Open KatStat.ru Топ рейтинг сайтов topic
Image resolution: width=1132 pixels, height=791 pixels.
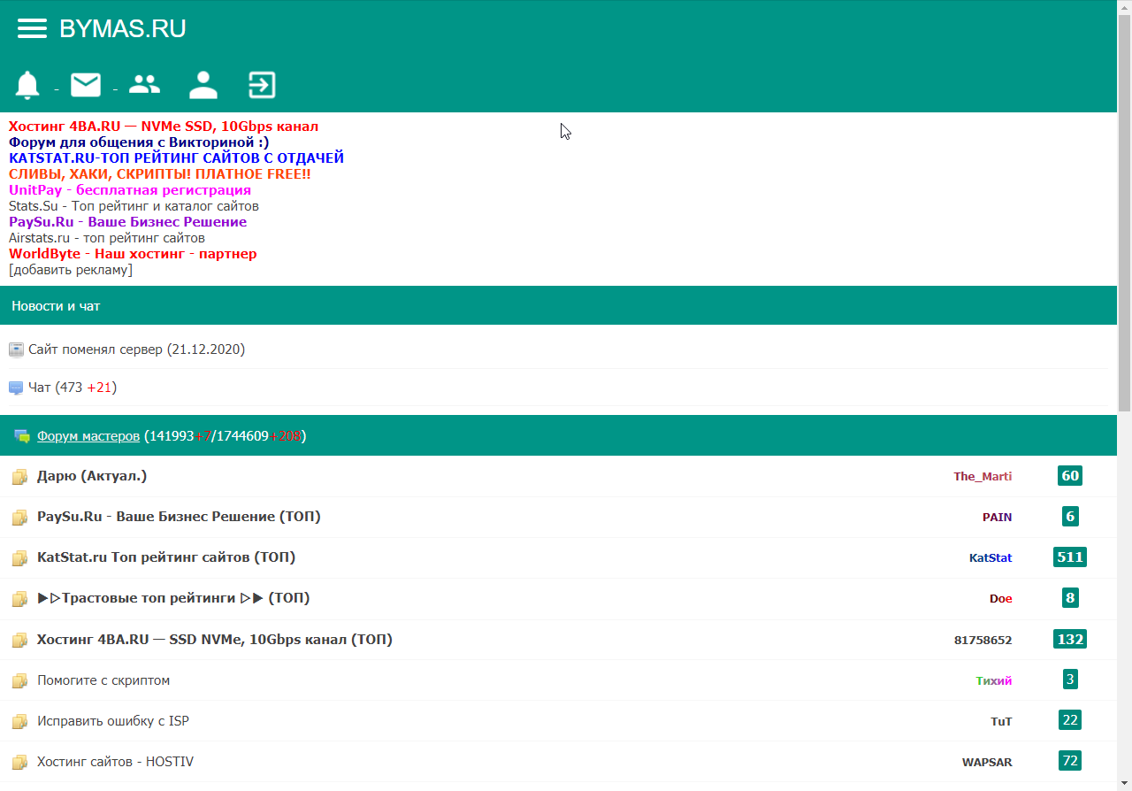(x=166, y=557)
